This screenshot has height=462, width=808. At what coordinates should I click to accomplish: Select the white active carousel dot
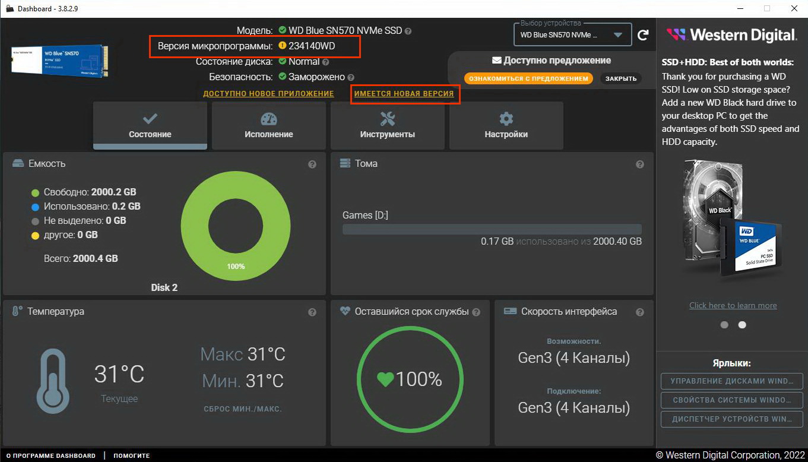[742, 325]
